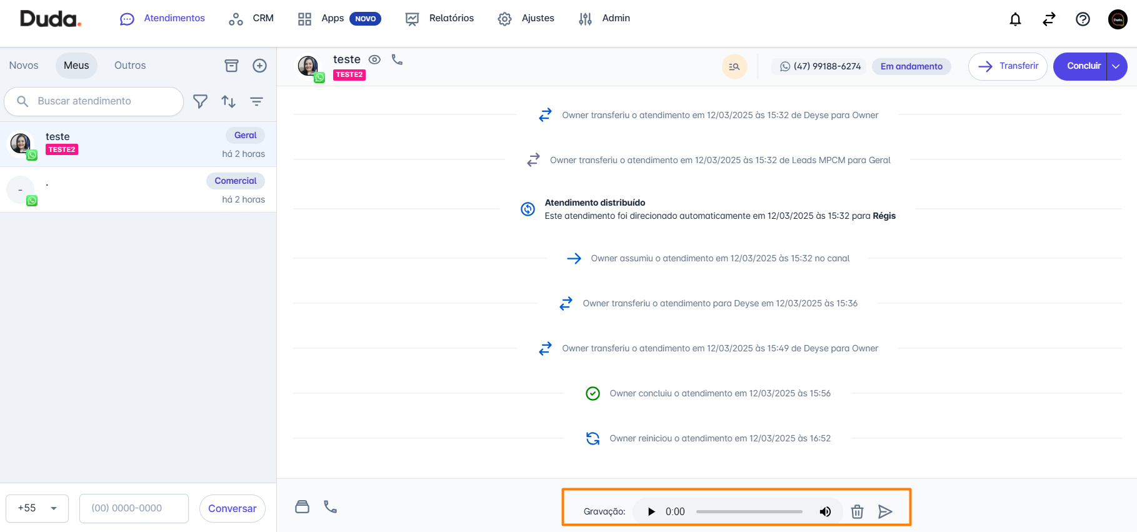Play the recorded audio
Viewport: 1137px width, 532px height.
(x=651, y=511)
